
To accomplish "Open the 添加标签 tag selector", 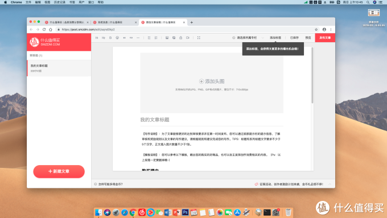I will click(275, 38).
